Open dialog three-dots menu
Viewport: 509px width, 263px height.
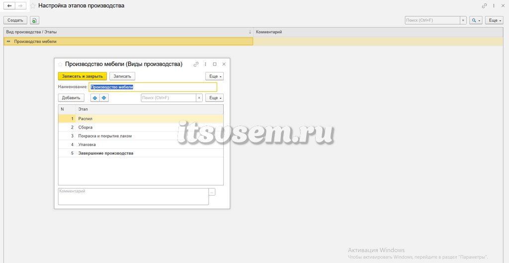click(205, 64)
